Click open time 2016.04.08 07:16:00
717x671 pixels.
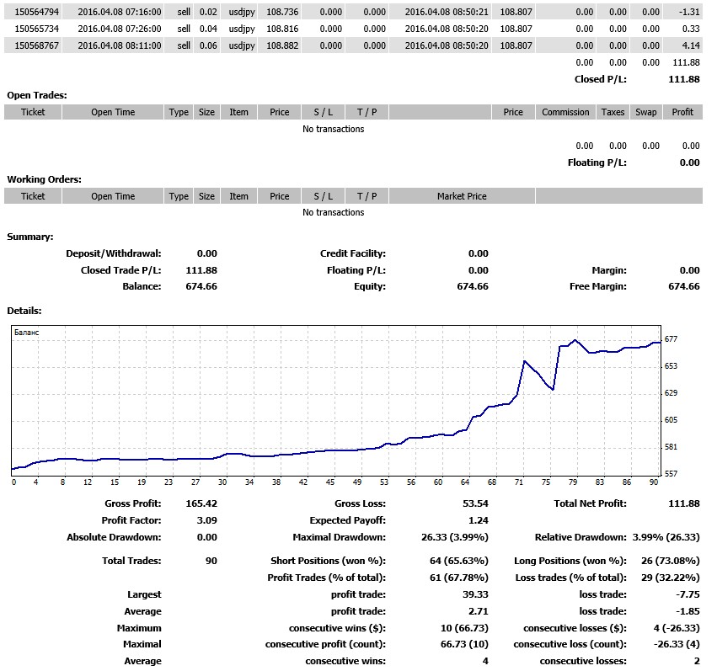coord(120,12)
